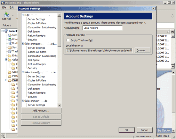Select Security under ft@ account
The image size is (176, 139).
[32, 40]
